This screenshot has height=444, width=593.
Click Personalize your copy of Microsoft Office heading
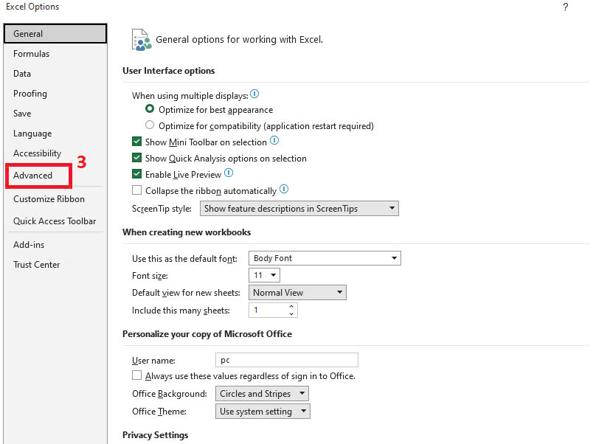point(207,334)
